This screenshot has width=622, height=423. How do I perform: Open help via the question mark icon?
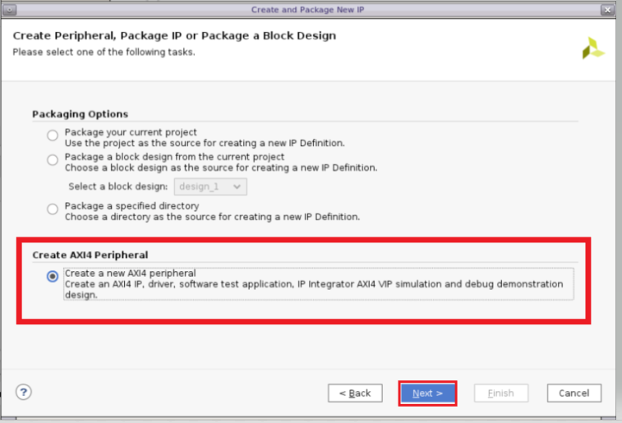pos(24,392)
